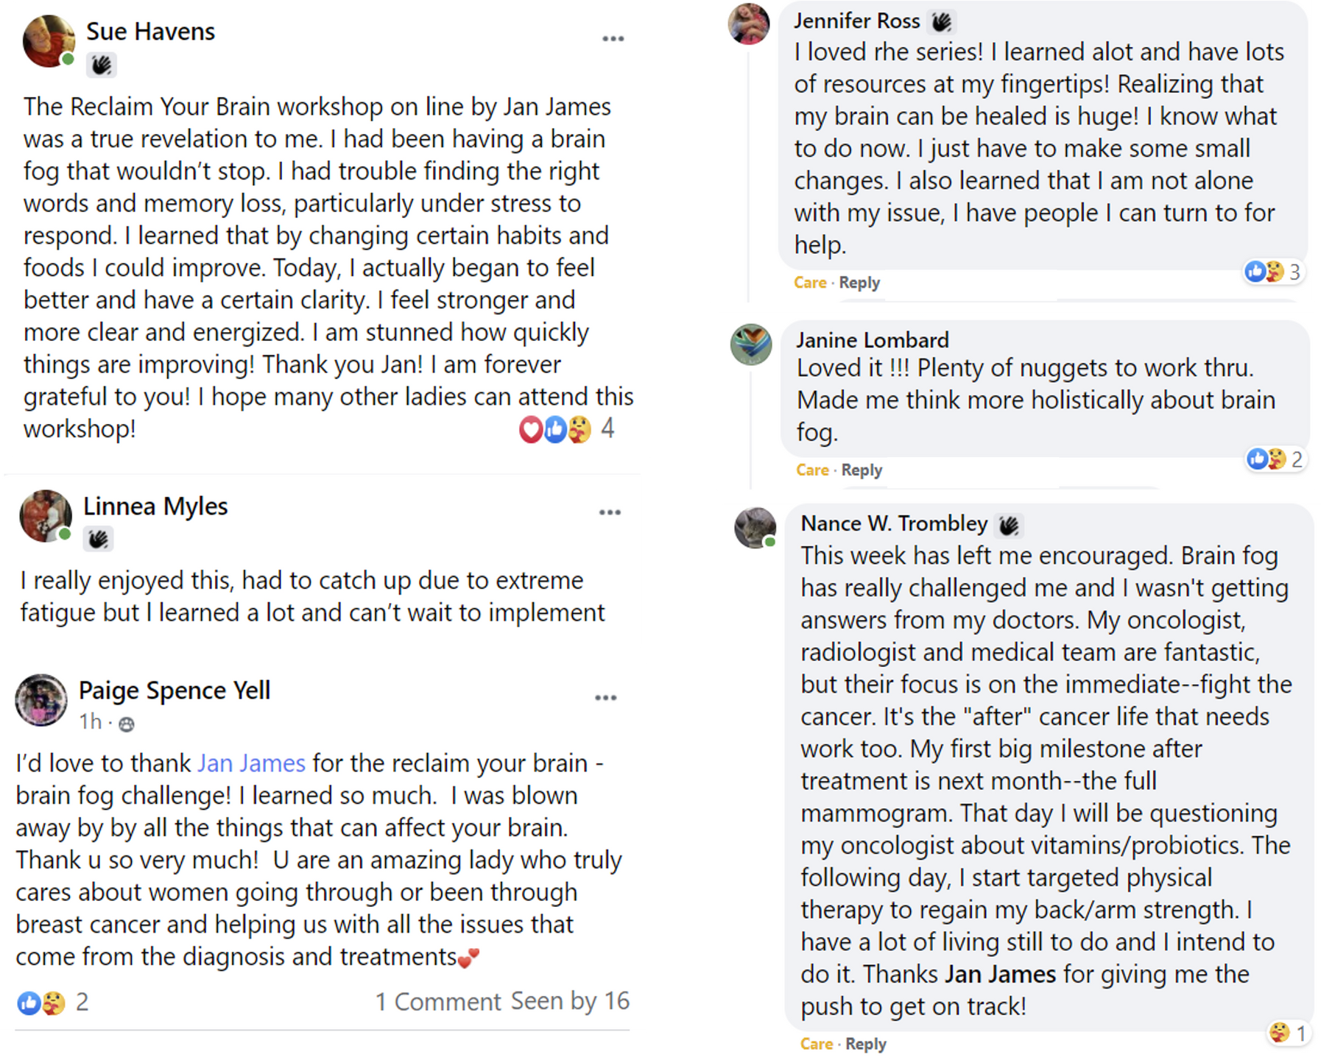The width and height of the screenshot is (1321, 1060).
Task: Click the badge icon beside Nance W. Trombley
Action: click(1009, 525)
